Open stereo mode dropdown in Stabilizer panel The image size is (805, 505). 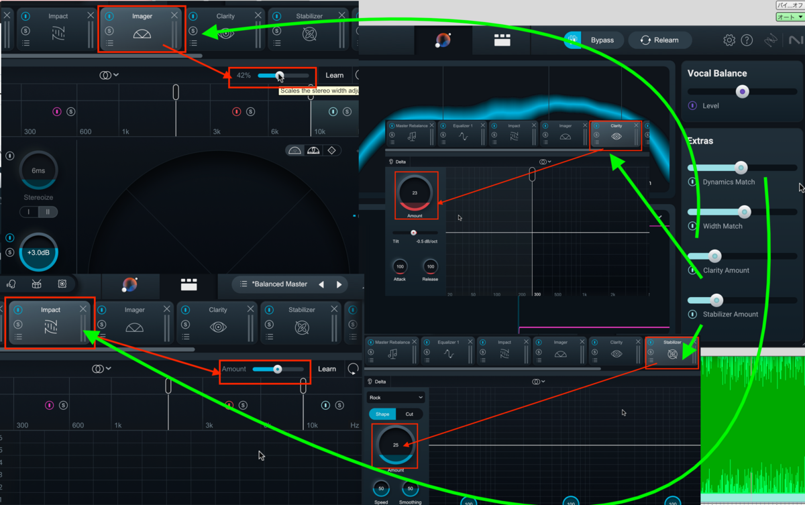(x=540, y=382)
